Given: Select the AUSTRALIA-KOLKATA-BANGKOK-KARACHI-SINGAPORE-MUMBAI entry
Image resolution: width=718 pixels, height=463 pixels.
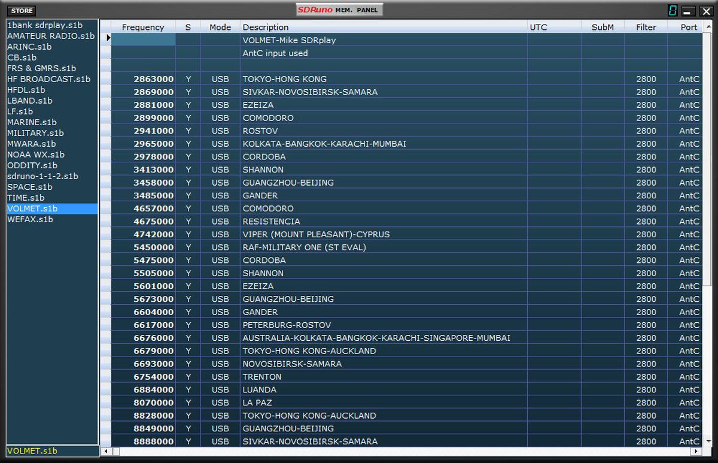Looking at the screenshot, I should pos(384,338).
